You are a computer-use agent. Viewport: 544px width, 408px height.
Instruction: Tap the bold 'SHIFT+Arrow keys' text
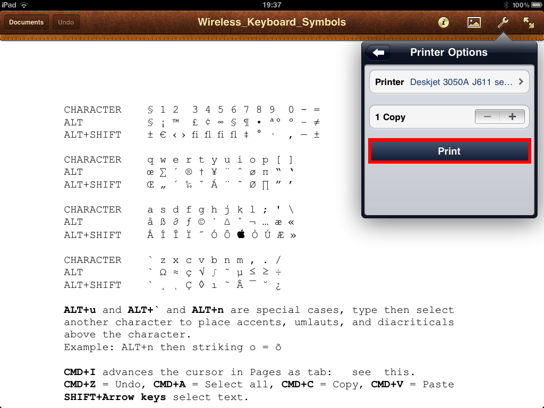pos(115,397)
